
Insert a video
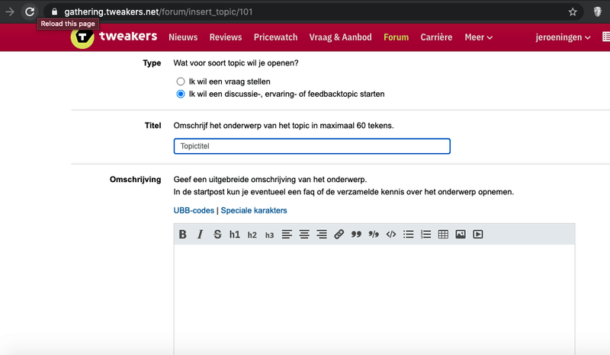tap(478, 234)
